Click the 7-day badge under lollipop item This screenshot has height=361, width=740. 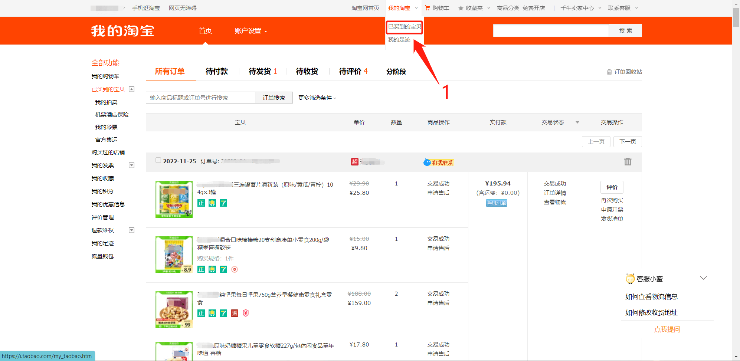[223, 269]
